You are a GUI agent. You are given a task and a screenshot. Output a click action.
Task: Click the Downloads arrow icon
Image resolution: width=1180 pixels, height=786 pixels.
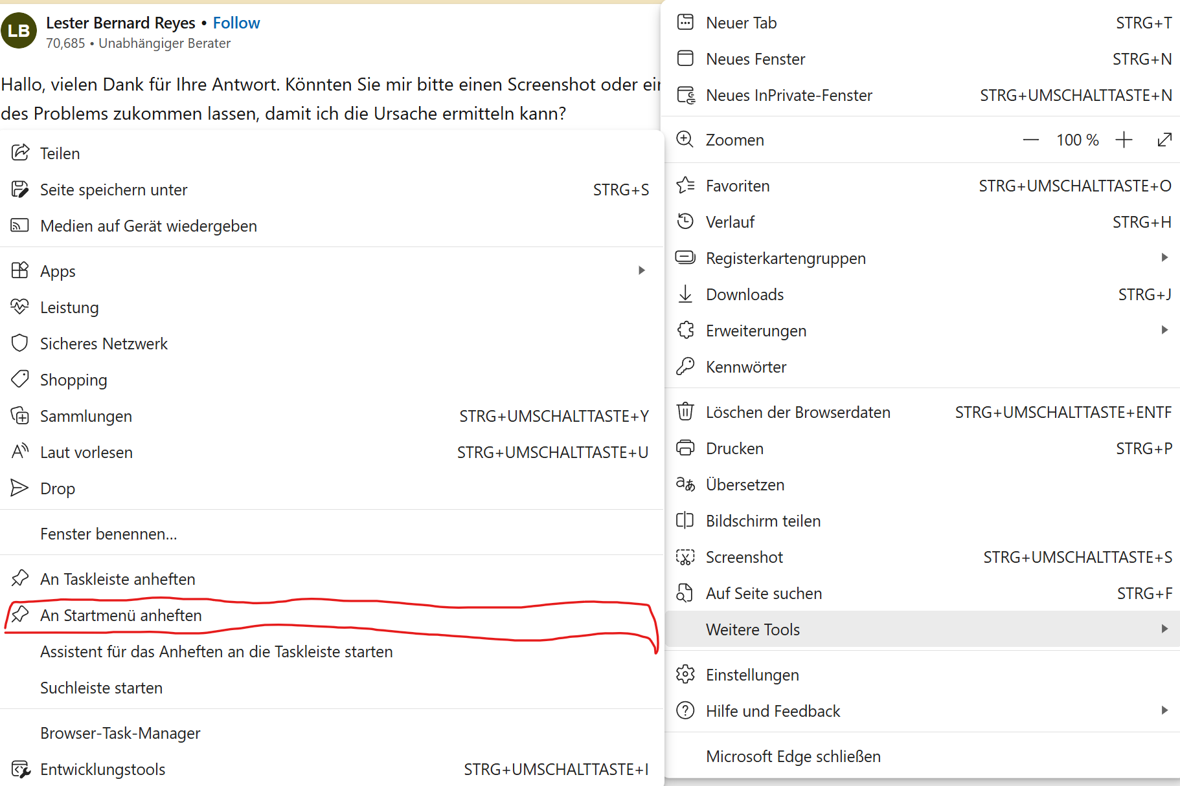coord(685,294)
